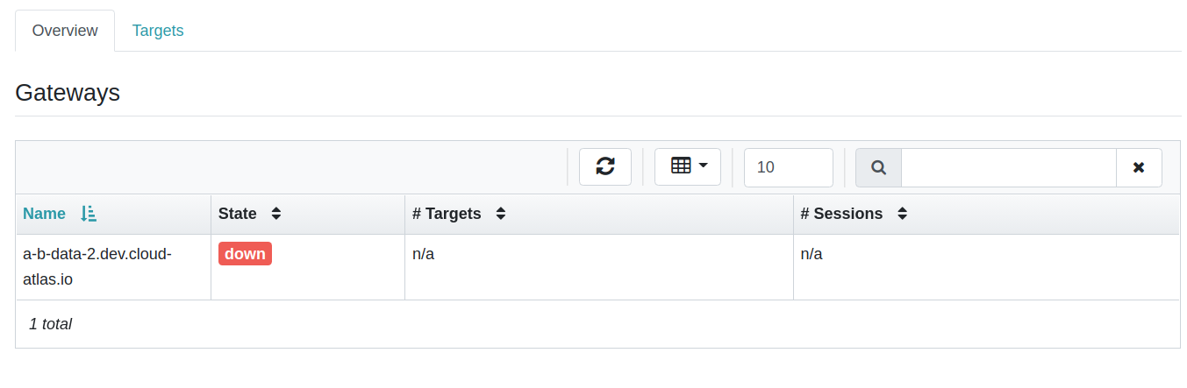Sort by # Sessions using its arrows icon

click(x=902, y=214)
